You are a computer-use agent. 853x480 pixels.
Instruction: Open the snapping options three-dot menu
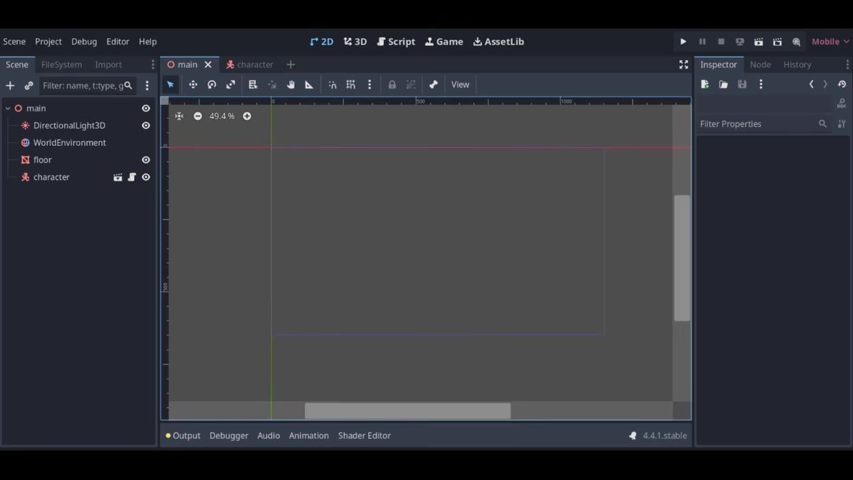coord(369,85)
